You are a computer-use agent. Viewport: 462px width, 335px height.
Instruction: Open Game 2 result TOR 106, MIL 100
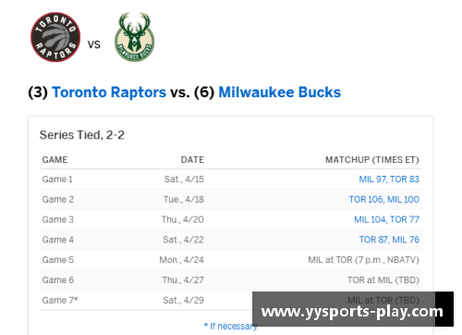point(384,199)
